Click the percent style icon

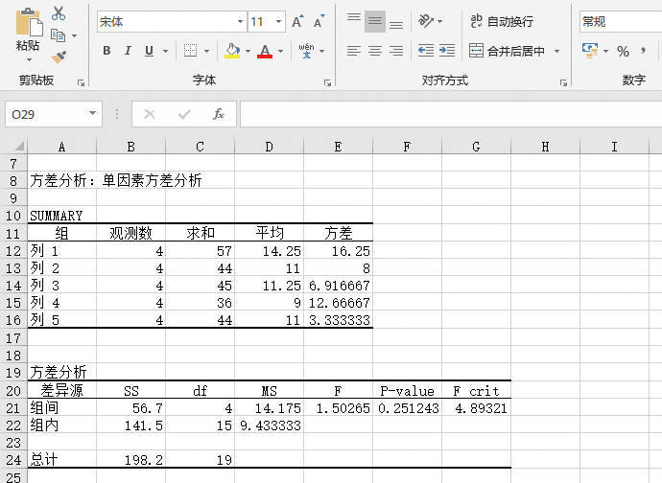(x=623, y=52)
